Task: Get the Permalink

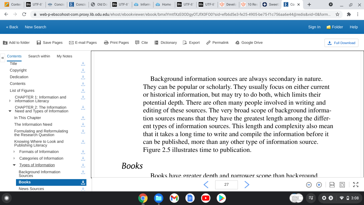Action: [x=218, y=42]
